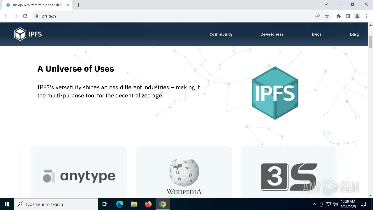Open the Wikipedia card
373x210 pixels.
[184, 172]
